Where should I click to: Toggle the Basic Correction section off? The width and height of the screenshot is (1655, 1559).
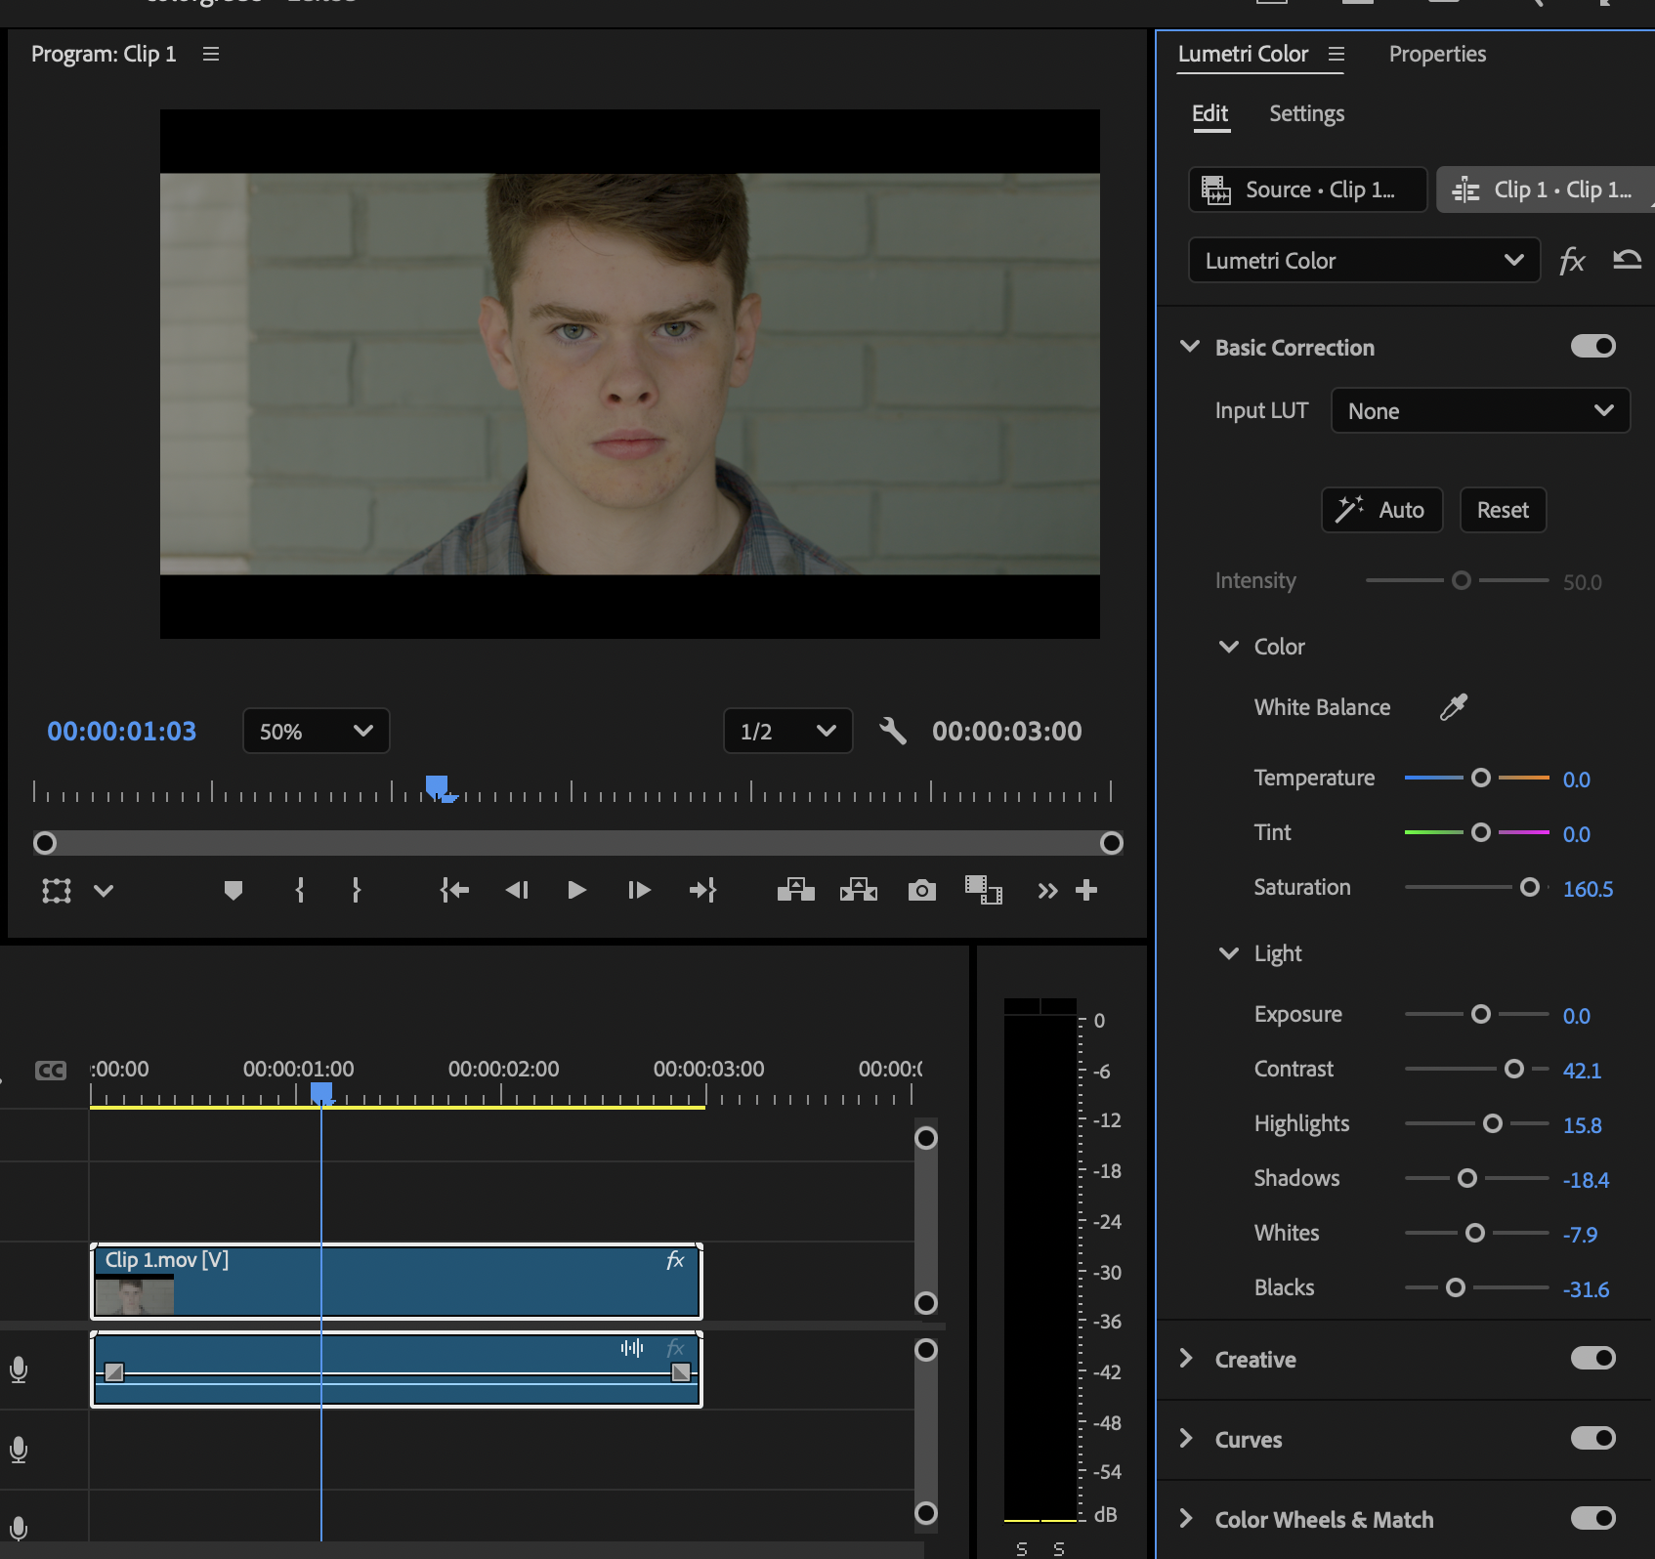[x=1593, y=346]
